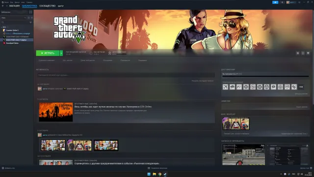Open the library collections grid view icon
The height and width of the screenshot is (177, 314).
tap(30, 12)
